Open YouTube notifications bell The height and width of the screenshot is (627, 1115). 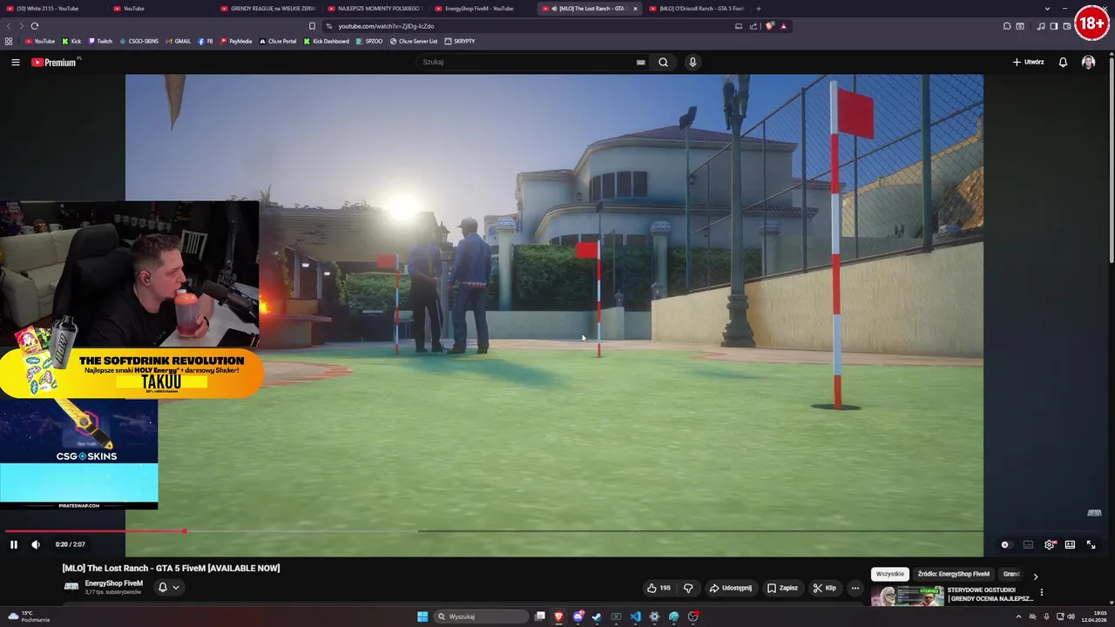pos(1063,62)
